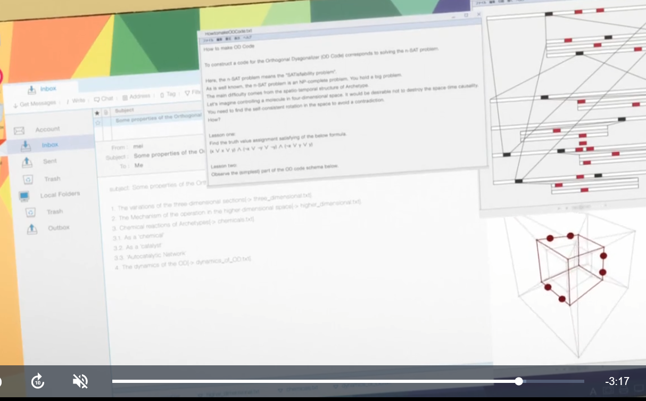Click the star column header in the message list
Image resolution: width=646 pixels, height=401 pixels.
pos(96,113)
